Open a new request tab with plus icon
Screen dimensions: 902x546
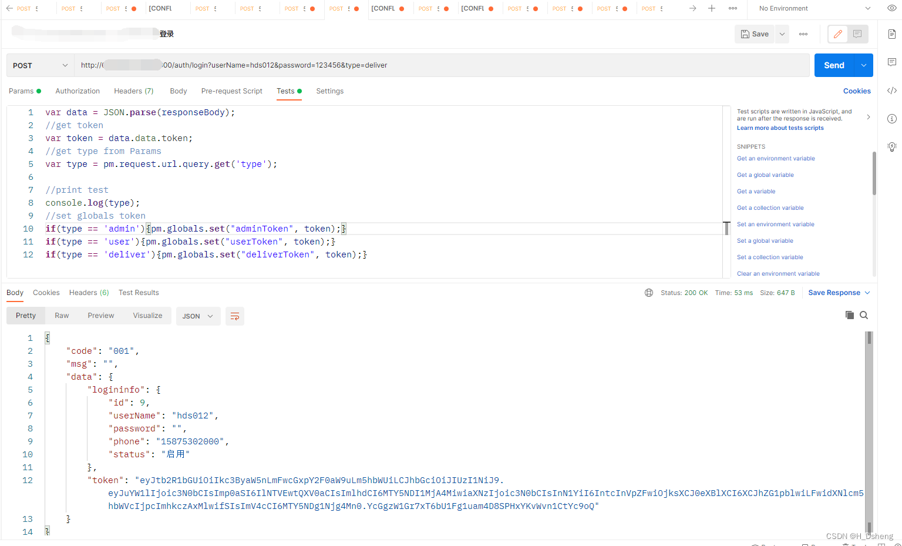[712, 8]
